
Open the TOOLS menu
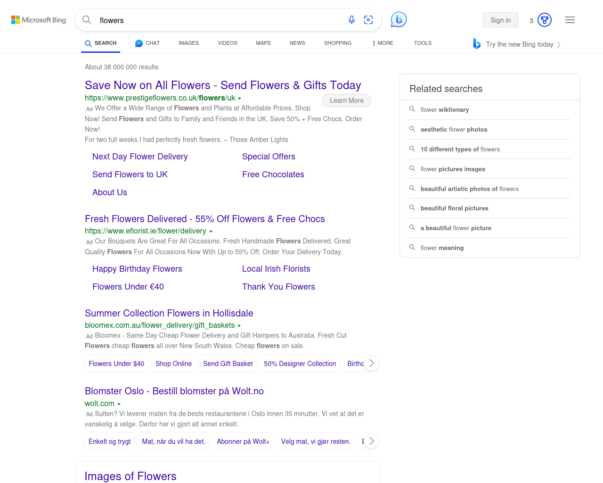tap(423, 43)
